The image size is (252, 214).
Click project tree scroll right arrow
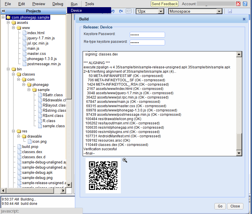[63, 191]
